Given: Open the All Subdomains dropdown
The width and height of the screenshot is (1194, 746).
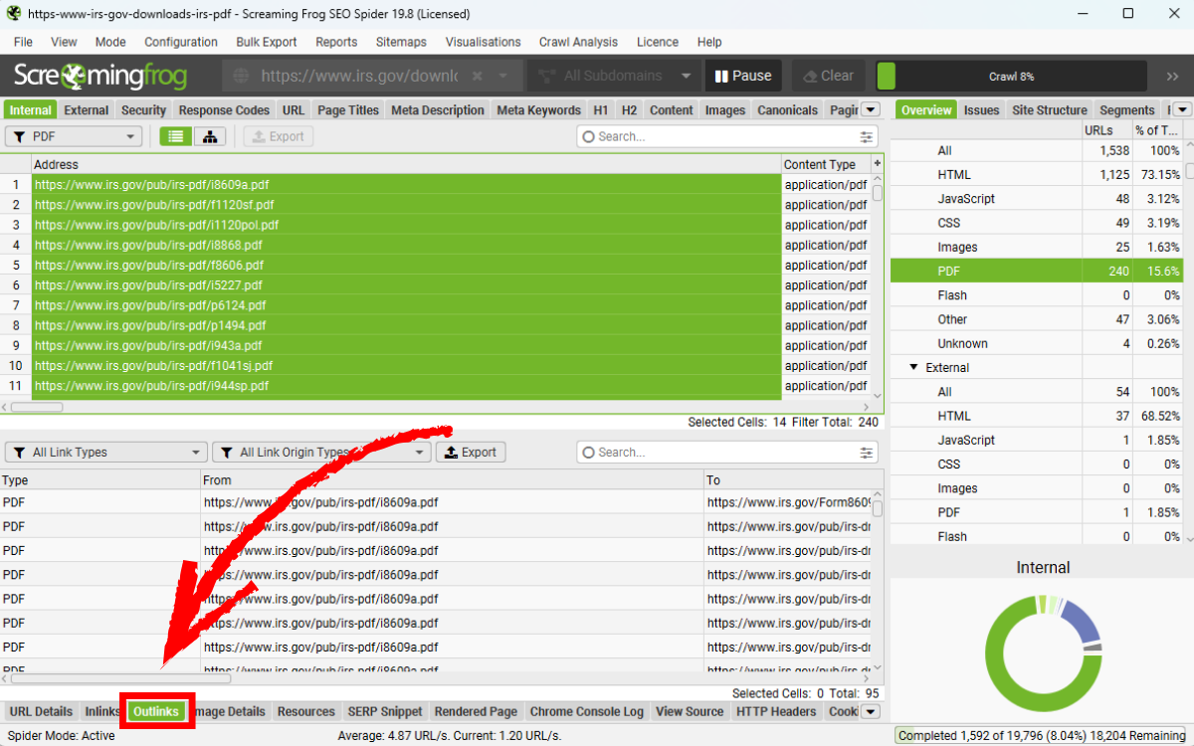Looking at the screenshot, I should [x=613, y=76].
